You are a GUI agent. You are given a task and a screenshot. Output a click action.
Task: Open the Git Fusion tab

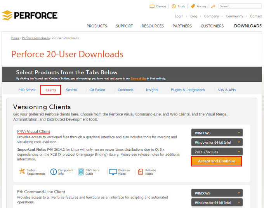click(x=97, y=90)
